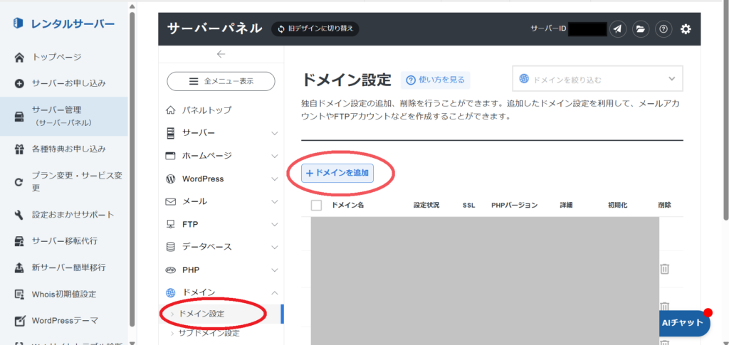This screenshot has height=345, width=729.
Task: Toggle the select-all checkbox in table header
Action: click(x=317, y=206)
